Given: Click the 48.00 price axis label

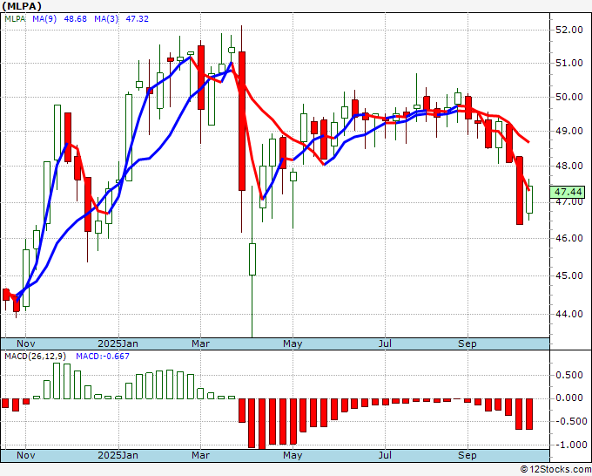Looking at the screenshot, I should 569,166.
